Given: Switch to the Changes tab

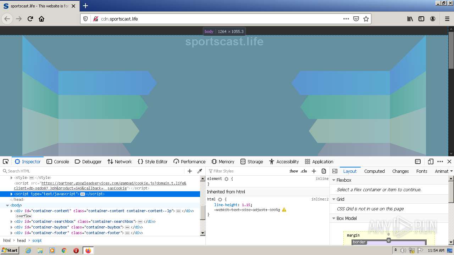Looking at the screenshot, I should (400, 171).
